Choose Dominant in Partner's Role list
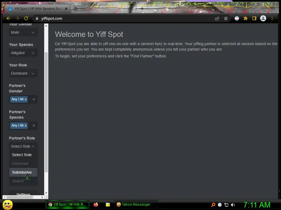Viewport: 281px width, 210px height. (x=23, y=164)
